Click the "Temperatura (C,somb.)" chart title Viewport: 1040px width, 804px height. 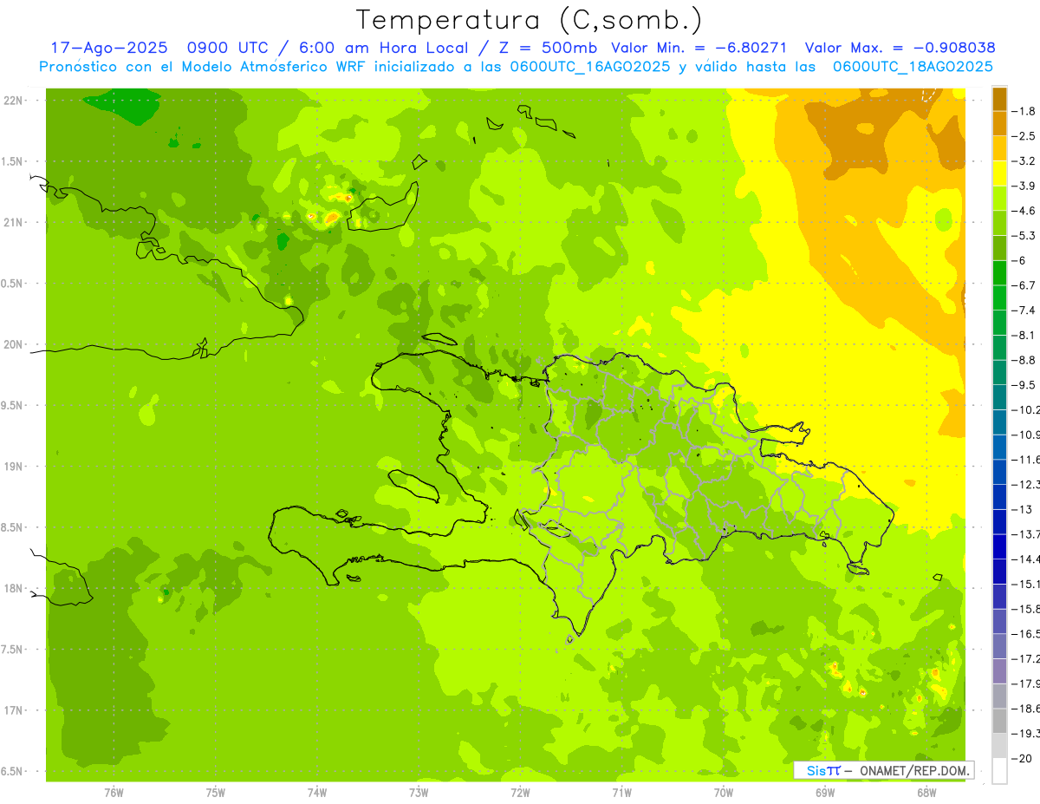point(530,20)
